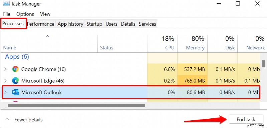Click the horizontal scrollbar thumb

76,106
